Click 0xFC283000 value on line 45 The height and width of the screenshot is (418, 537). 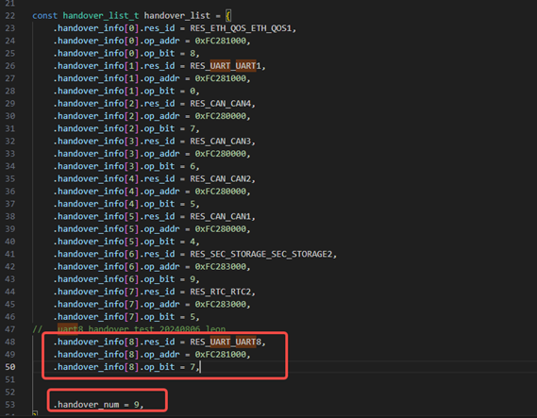point(221,305)
